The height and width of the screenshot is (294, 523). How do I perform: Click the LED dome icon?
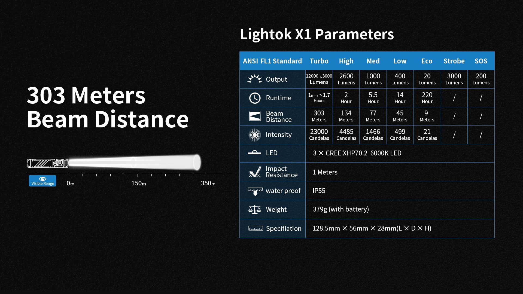(254, 153)
